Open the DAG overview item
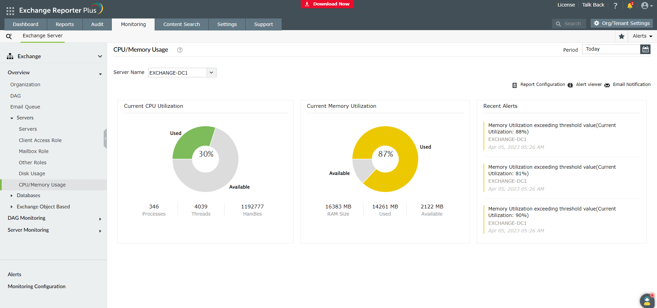Viewport: 657px width, 308px height. point(15,96)
